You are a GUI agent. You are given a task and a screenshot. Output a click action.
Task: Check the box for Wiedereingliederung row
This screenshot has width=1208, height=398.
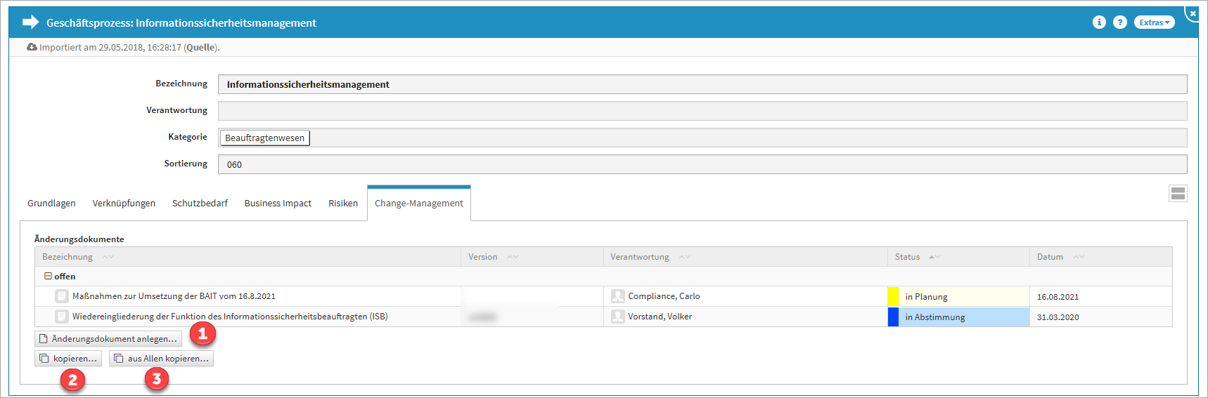pos(62,317)
